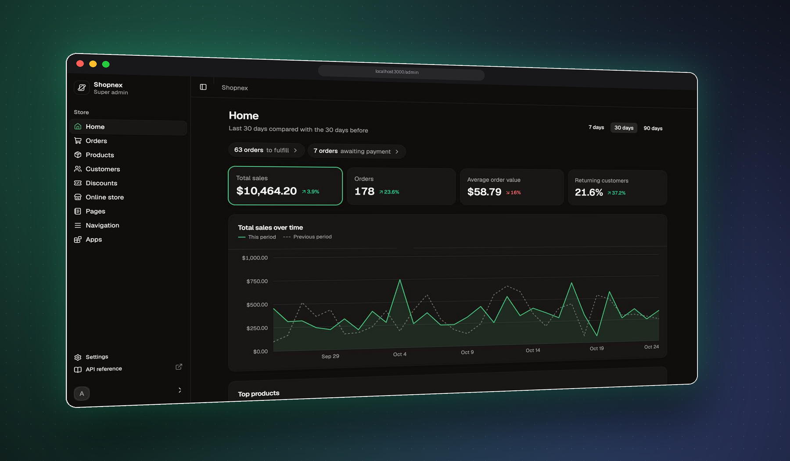Click the Navigation list icon
Image resolution: width=790 pixels, height=461 pixels.
point(78,225)
